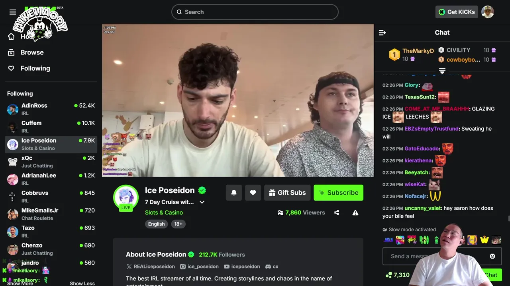
Task: Expand the stream title chevron
Action: coord(202,202)
